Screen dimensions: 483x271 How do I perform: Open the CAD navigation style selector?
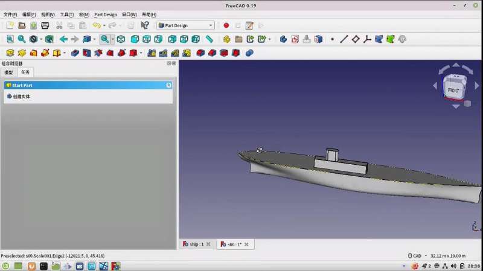(x=417, y=256)
